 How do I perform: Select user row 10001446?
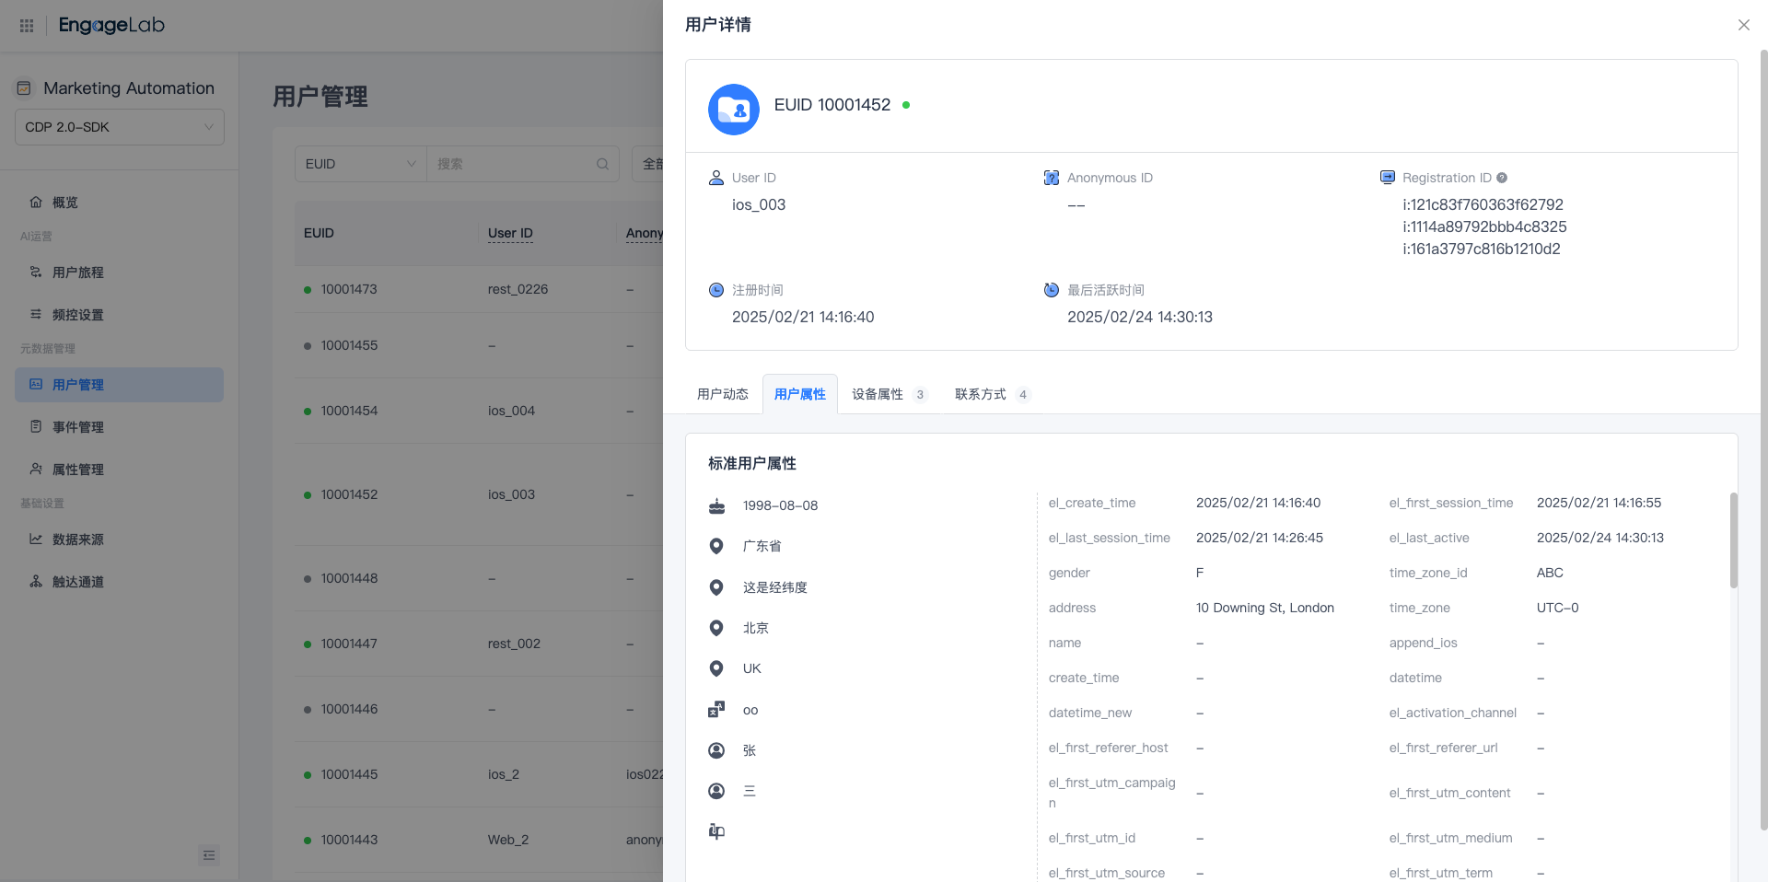479,709
